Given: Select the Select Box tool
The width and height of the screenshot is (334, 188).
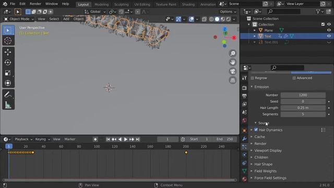Looking at the screenshot, I should pos(8,30).
